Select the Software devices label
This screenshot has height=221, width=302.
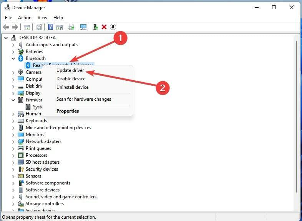pyautogui.click(x=43, y=190)
